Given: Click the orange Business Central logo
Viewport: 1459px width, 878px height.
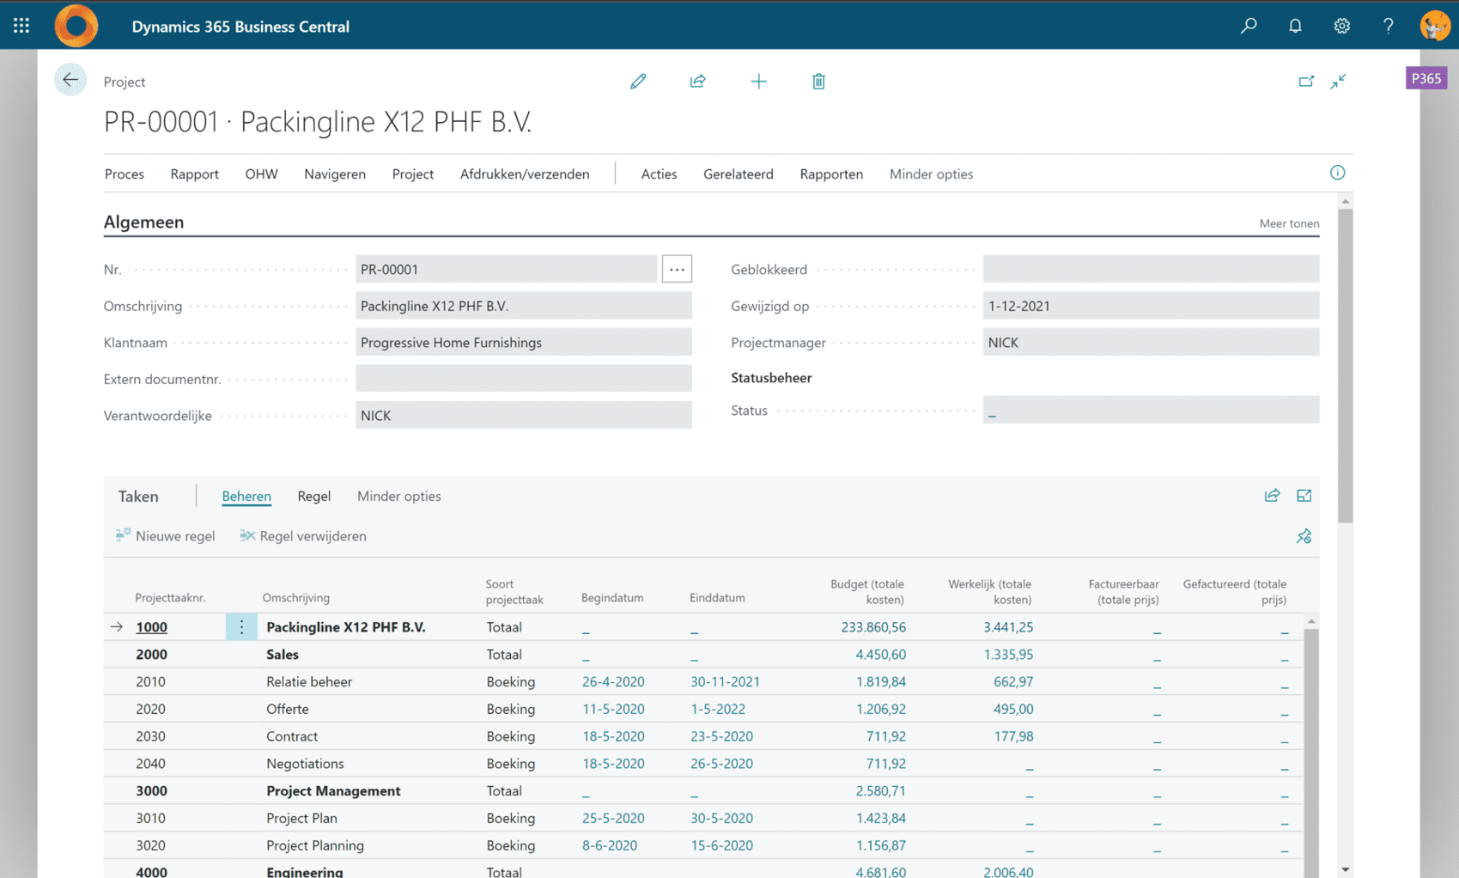Looking at the screenshot, I should [x=76, y=26].
